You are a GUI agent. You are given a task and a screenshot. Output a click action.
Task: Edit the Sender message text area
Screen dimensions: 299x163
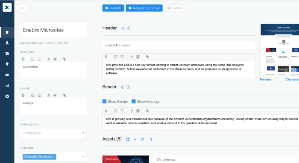click(201, 122)
